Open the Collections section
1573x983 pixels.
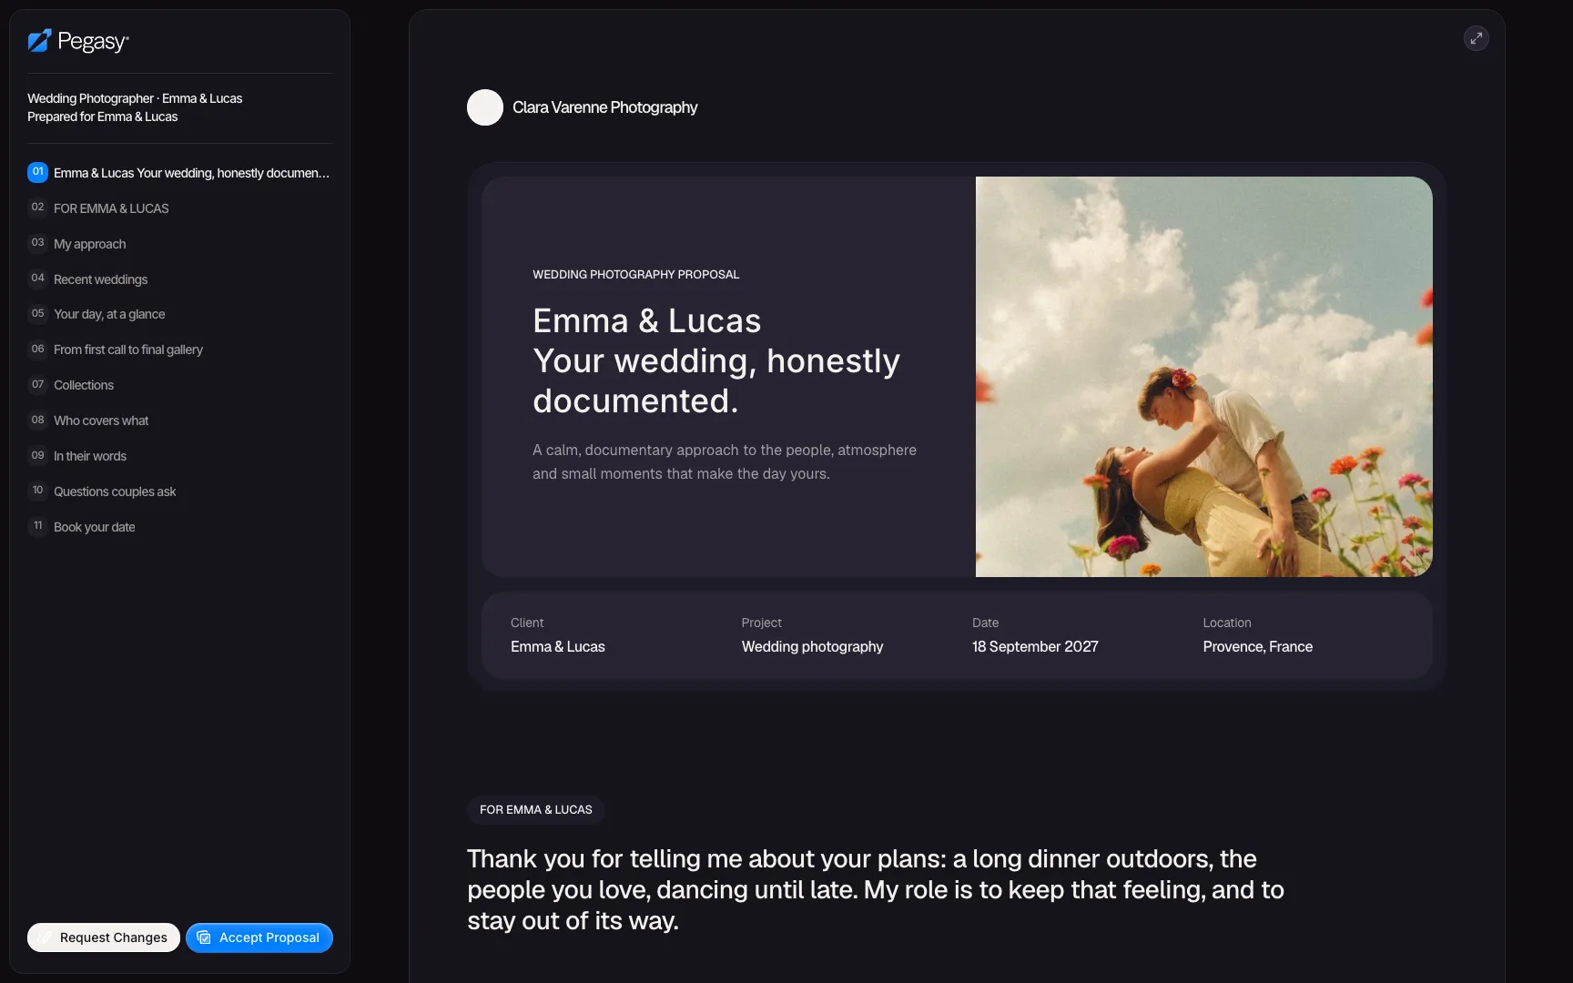[179, 385]
